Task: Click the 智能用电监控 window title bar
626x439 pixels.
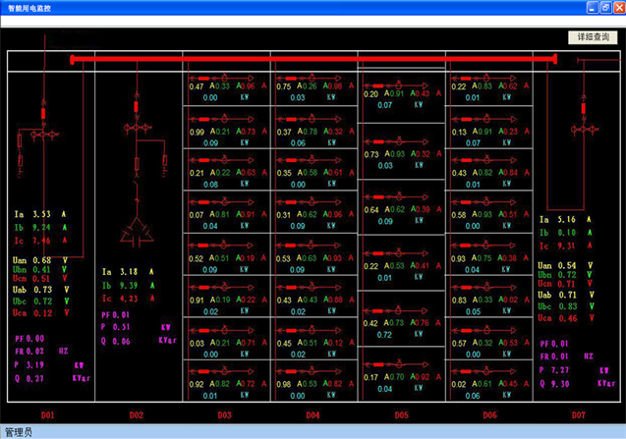Action: pos(295,7)
